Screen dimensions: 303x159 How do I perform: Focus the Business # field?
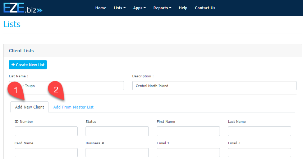(x=117, y=153)
